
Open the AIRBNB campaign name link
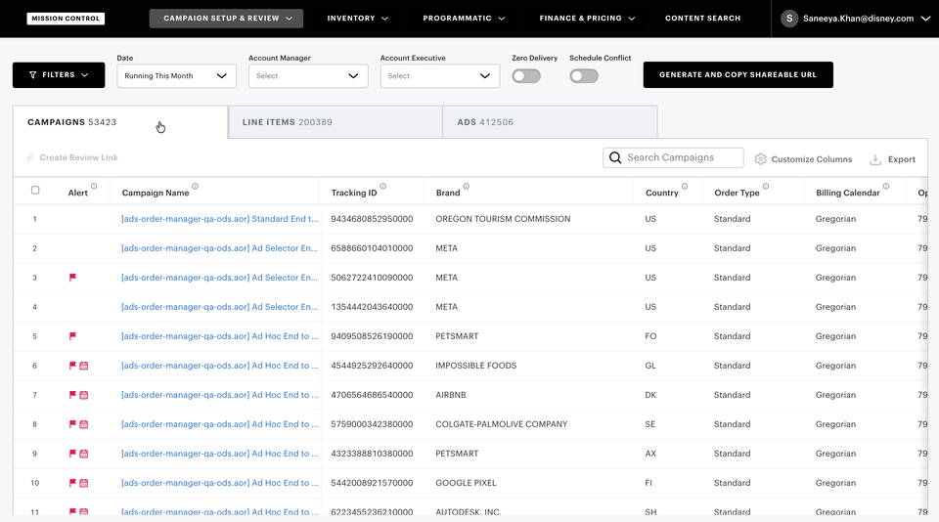[220, 395]
